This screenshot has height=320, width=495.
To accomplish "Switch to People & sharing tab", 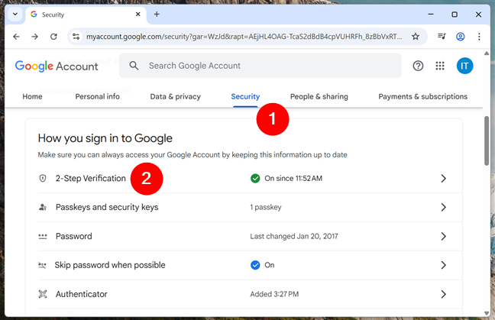I will [319, 96].
